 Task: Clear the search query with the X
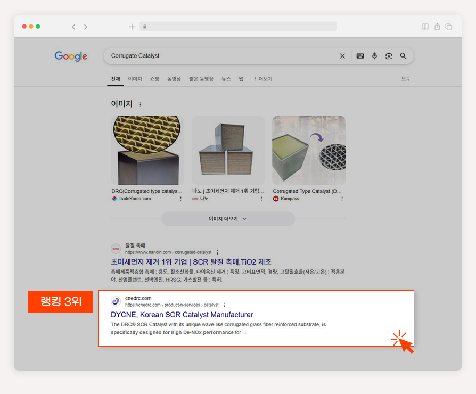click(x=342, y=56)
